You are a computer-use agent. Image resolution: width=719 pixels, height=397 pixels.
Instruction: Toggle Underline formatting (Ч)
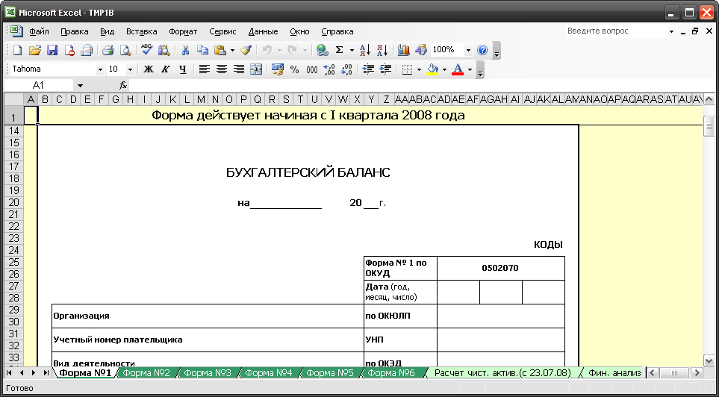182,69
